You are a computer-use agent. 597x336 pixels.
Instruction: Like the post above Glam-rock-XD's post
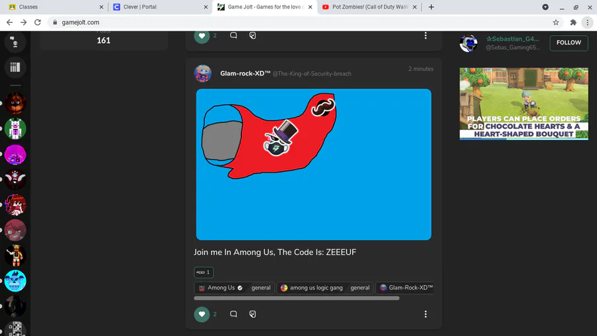tap(202, 36)
